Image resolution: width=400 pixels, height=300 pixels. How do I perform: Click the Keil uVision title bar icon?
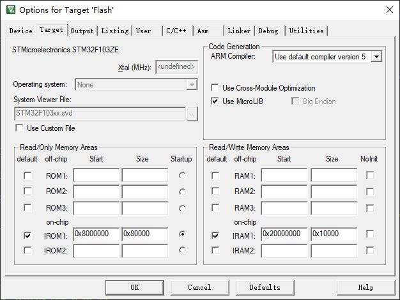click(x=11, y=10)
